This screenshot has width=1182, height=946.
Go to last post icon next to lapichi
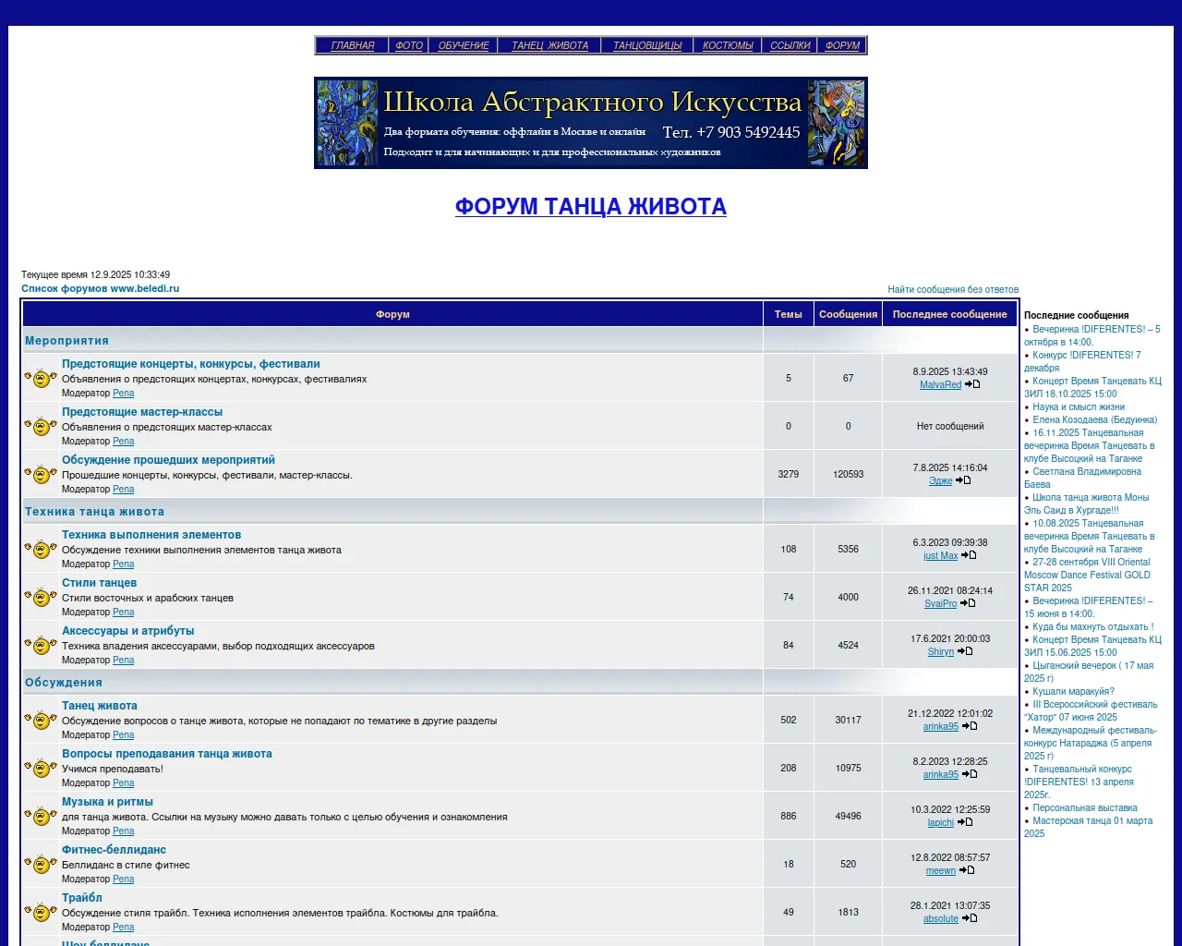[965, 822]
